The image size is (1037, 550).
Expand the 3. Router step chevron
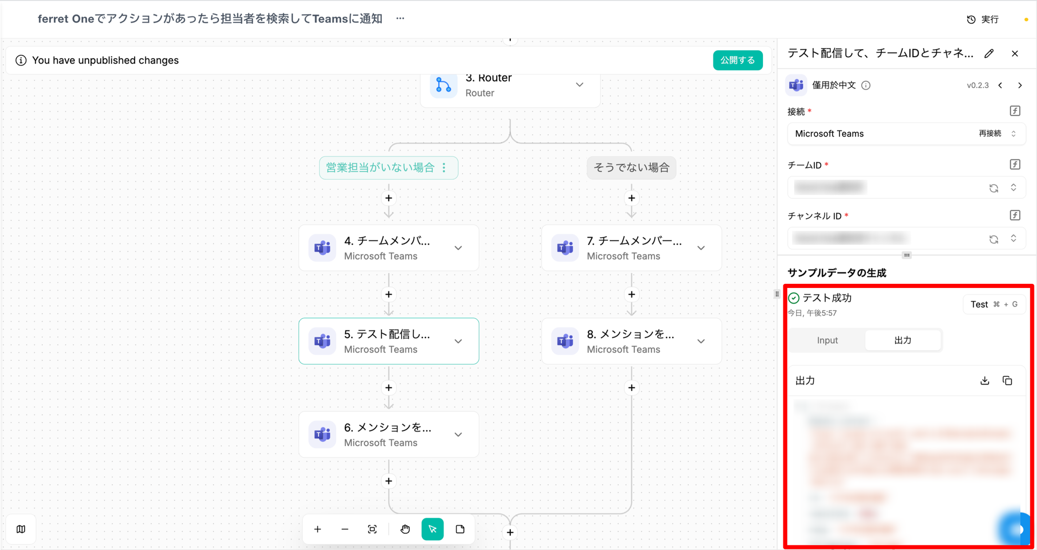[x=579, y=85]
